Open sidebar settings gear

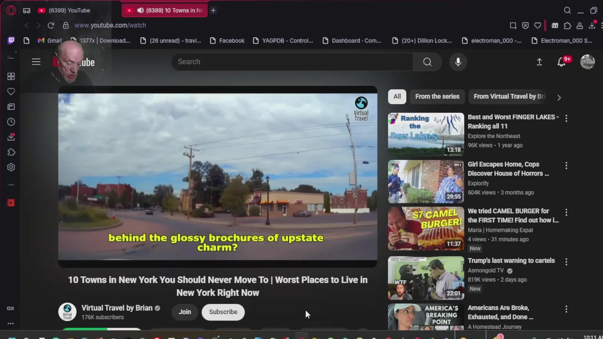11,167
